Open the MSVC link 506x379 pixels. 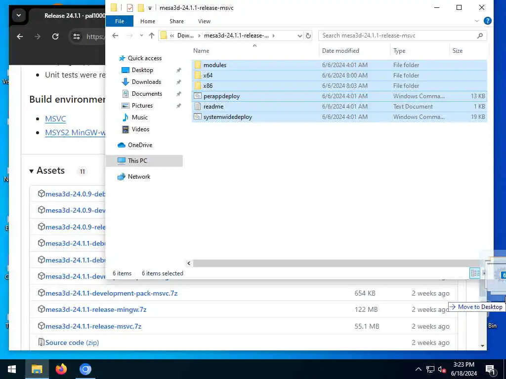point(55,118)
